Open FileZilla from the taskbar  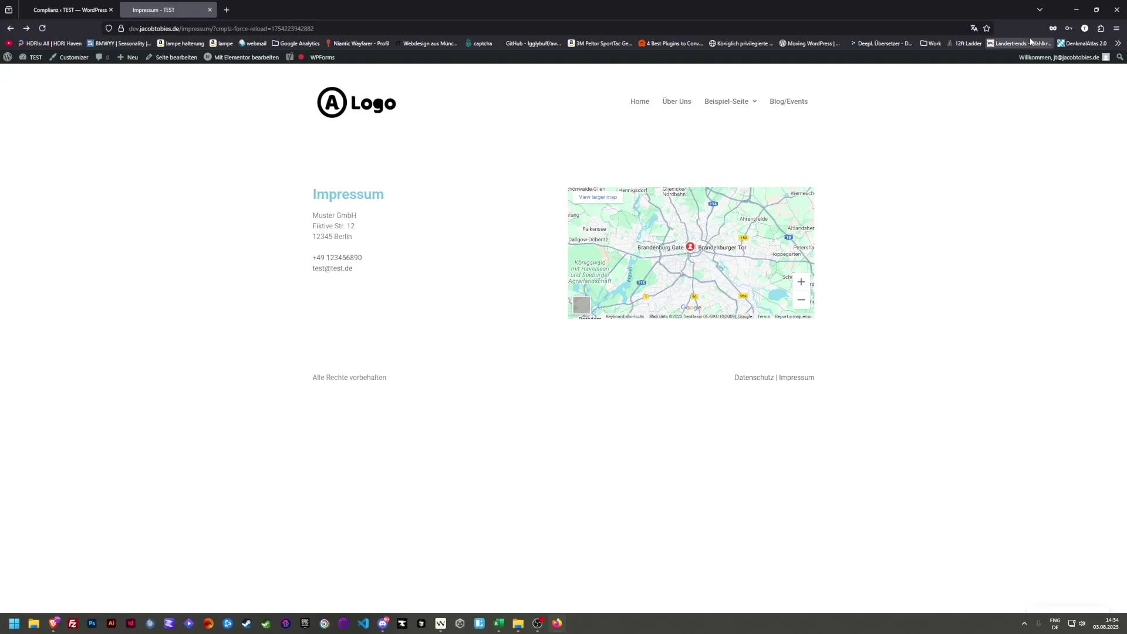point(72,623)
